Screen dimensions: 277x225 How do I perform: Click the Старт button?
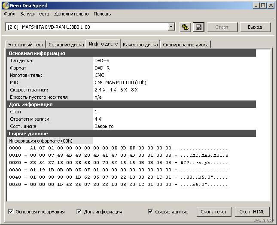tap(222, 27)
